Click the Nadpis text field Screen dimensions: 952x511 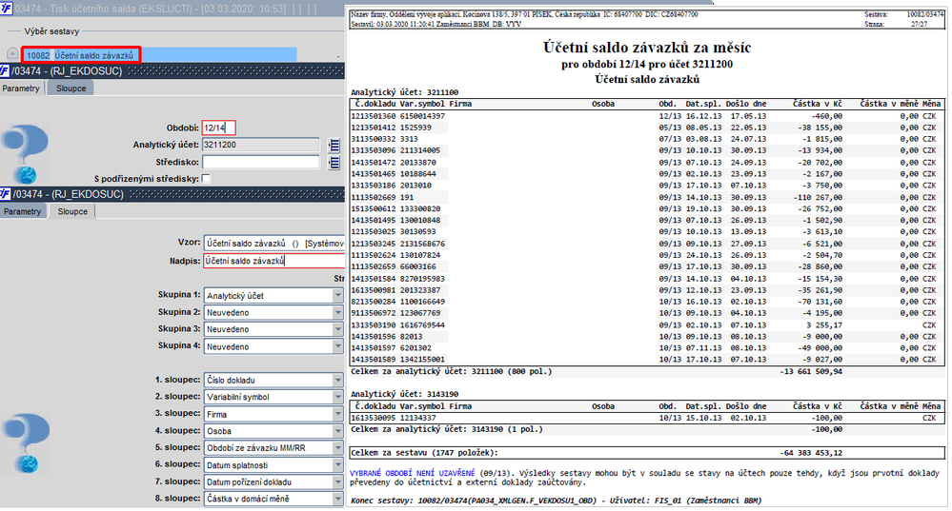(273, 261)
